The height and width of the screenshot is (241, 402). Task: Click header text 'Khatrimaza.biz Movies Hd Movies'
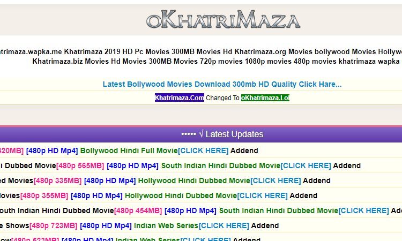(x=89, y=62)
